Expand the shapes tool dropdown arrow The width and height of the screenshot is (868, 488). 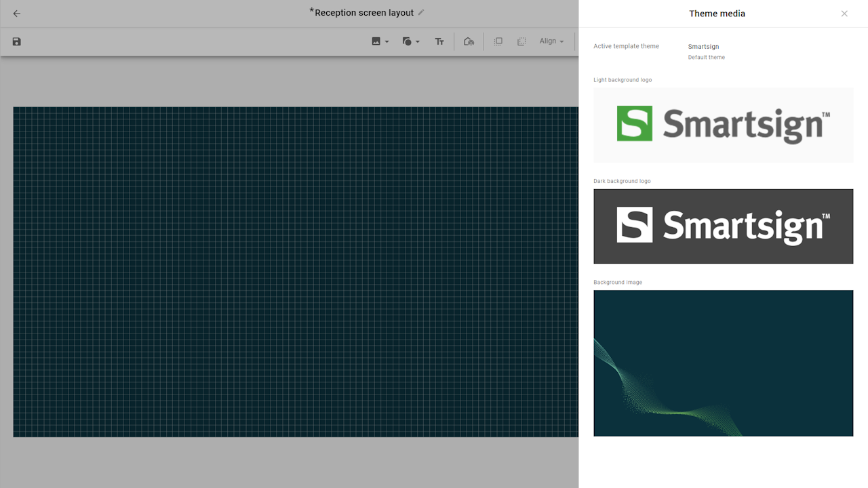[x=418, y=42]
